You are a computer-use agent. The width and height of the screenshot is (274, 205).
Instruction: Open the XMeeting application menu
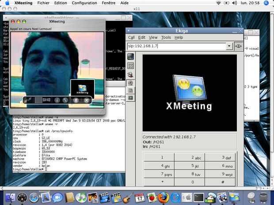click(x=23, y=3)
